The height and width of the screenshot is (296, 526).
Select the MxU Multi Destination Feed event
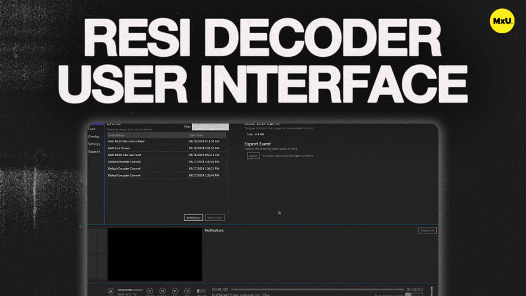(167, 141)
